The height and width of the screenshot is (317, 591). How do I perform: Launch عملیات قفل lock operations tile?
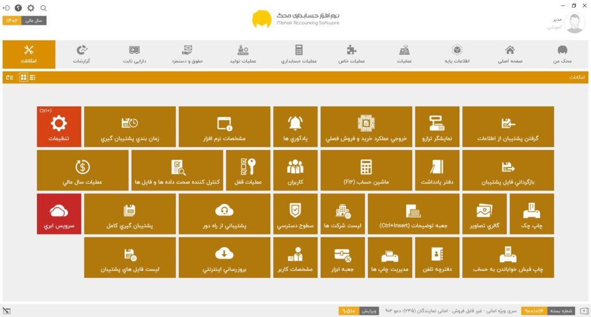(x=247, y=170)
